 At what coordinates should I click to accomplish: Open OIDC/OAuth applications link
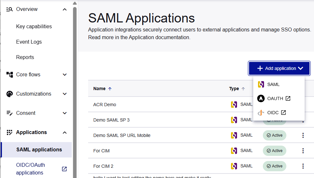(x=31, y=169)
